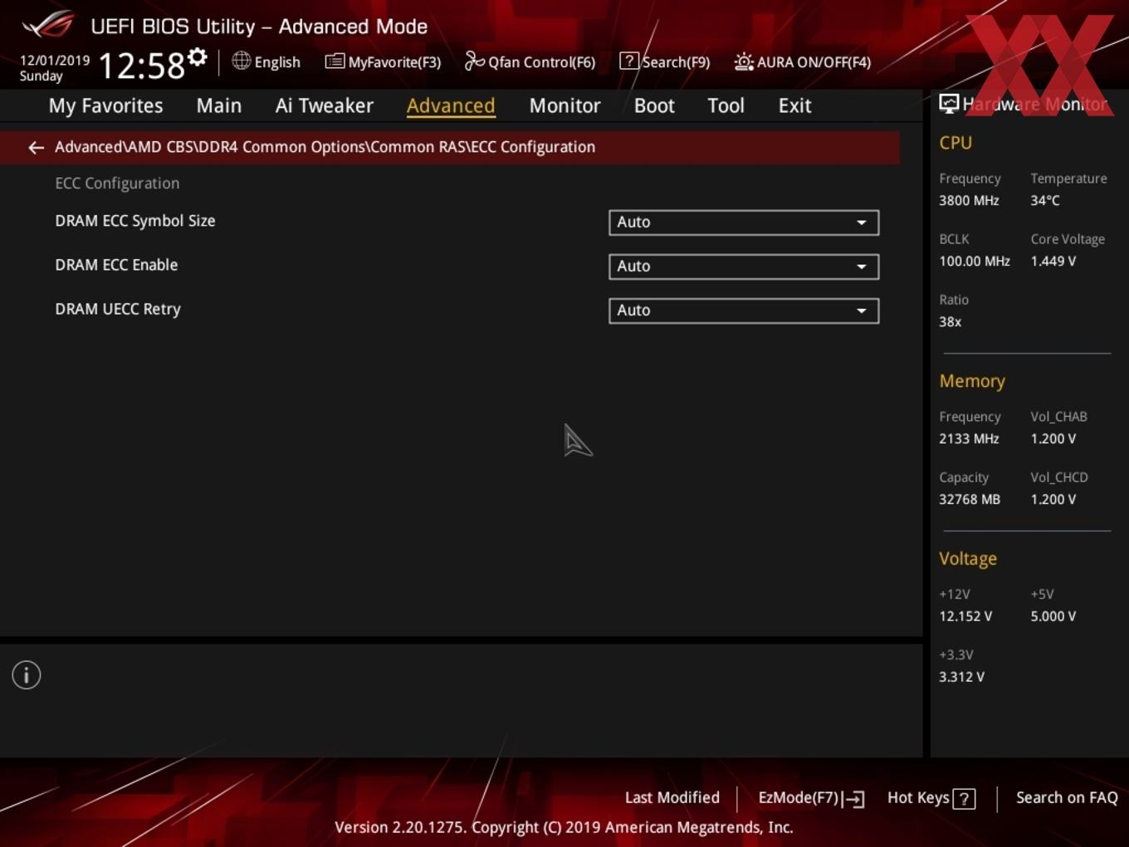Screen dimensions: 1129x847
Task: Click the CPU section heading
Action: click(955, 143)
